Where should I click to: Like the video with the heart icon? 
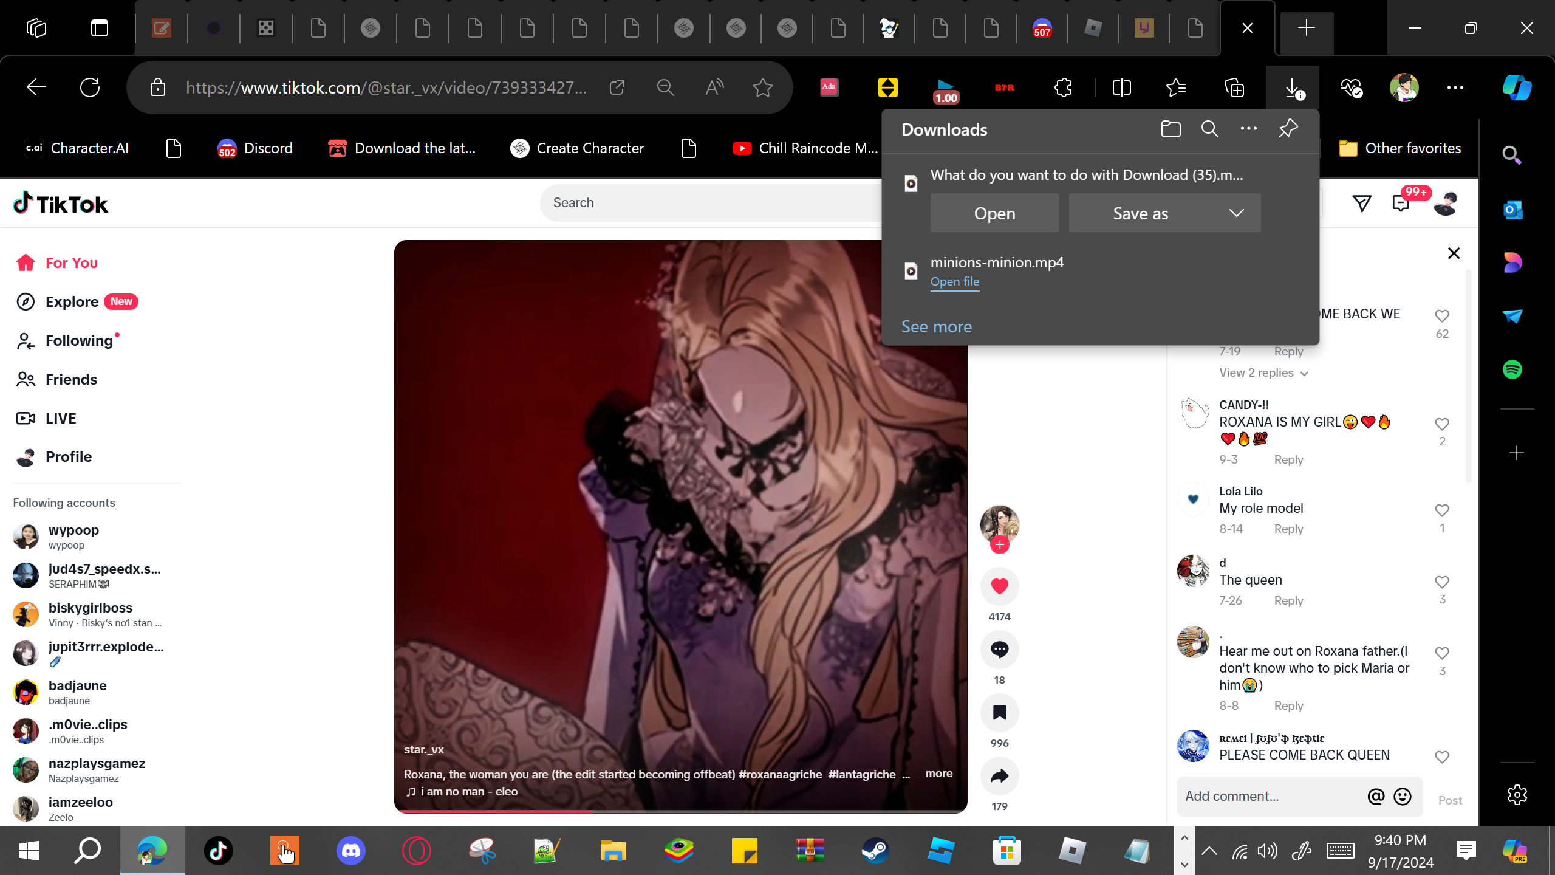point(999,586)
